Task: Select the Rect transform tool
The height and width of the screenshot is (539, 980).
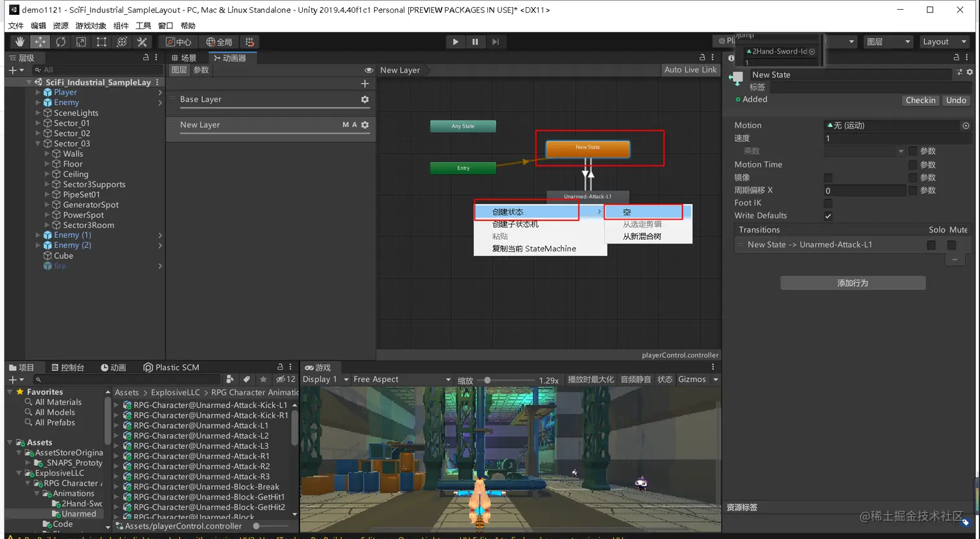Action: (101, 41)
